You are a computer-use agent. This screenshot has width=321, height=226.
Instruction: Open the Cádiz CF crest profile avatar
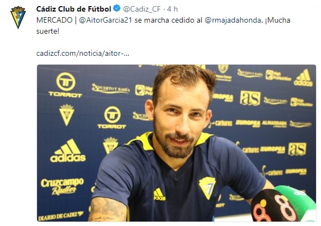click(x=18, y=17)
